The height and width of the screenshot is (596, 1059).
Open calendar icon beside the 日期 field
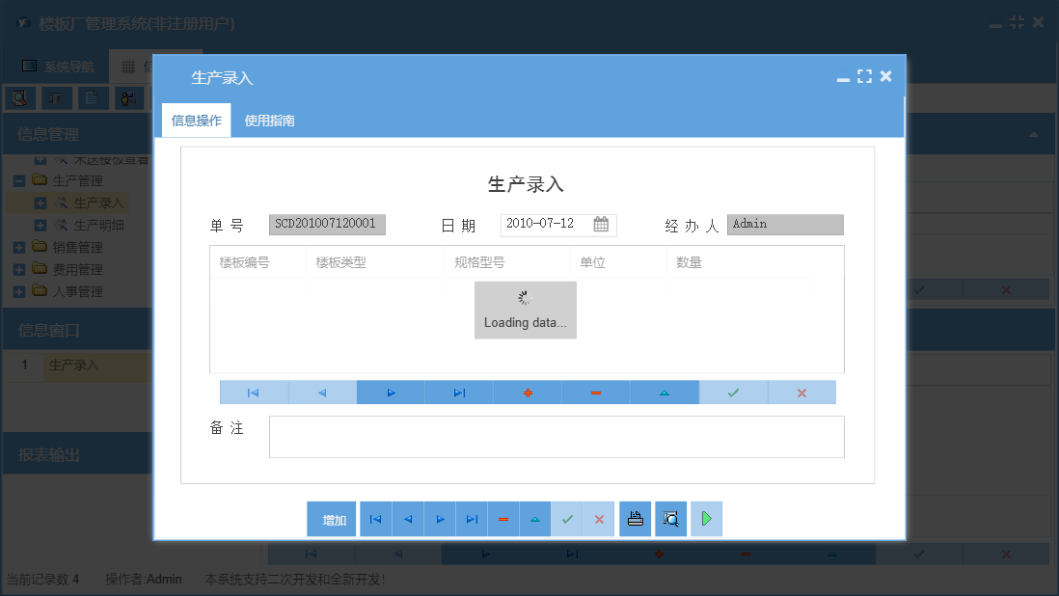tap(603, 224)
